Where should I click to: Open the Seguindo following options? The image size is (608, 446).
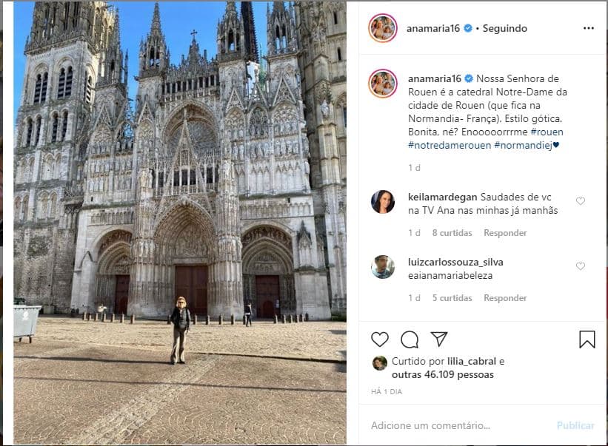[x=504, y=28]
